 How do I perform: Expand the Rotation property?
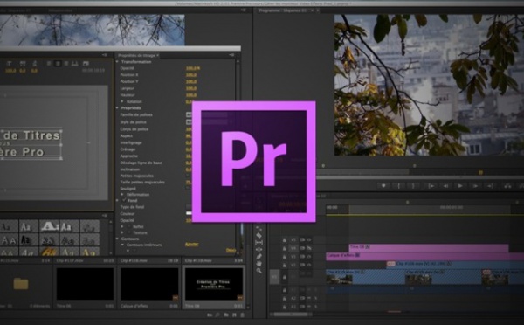(122, 101)
